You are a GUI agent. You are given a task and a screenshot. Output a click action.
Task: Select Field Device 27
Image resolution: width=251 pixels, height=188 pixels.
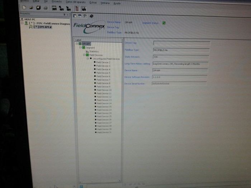104,123
